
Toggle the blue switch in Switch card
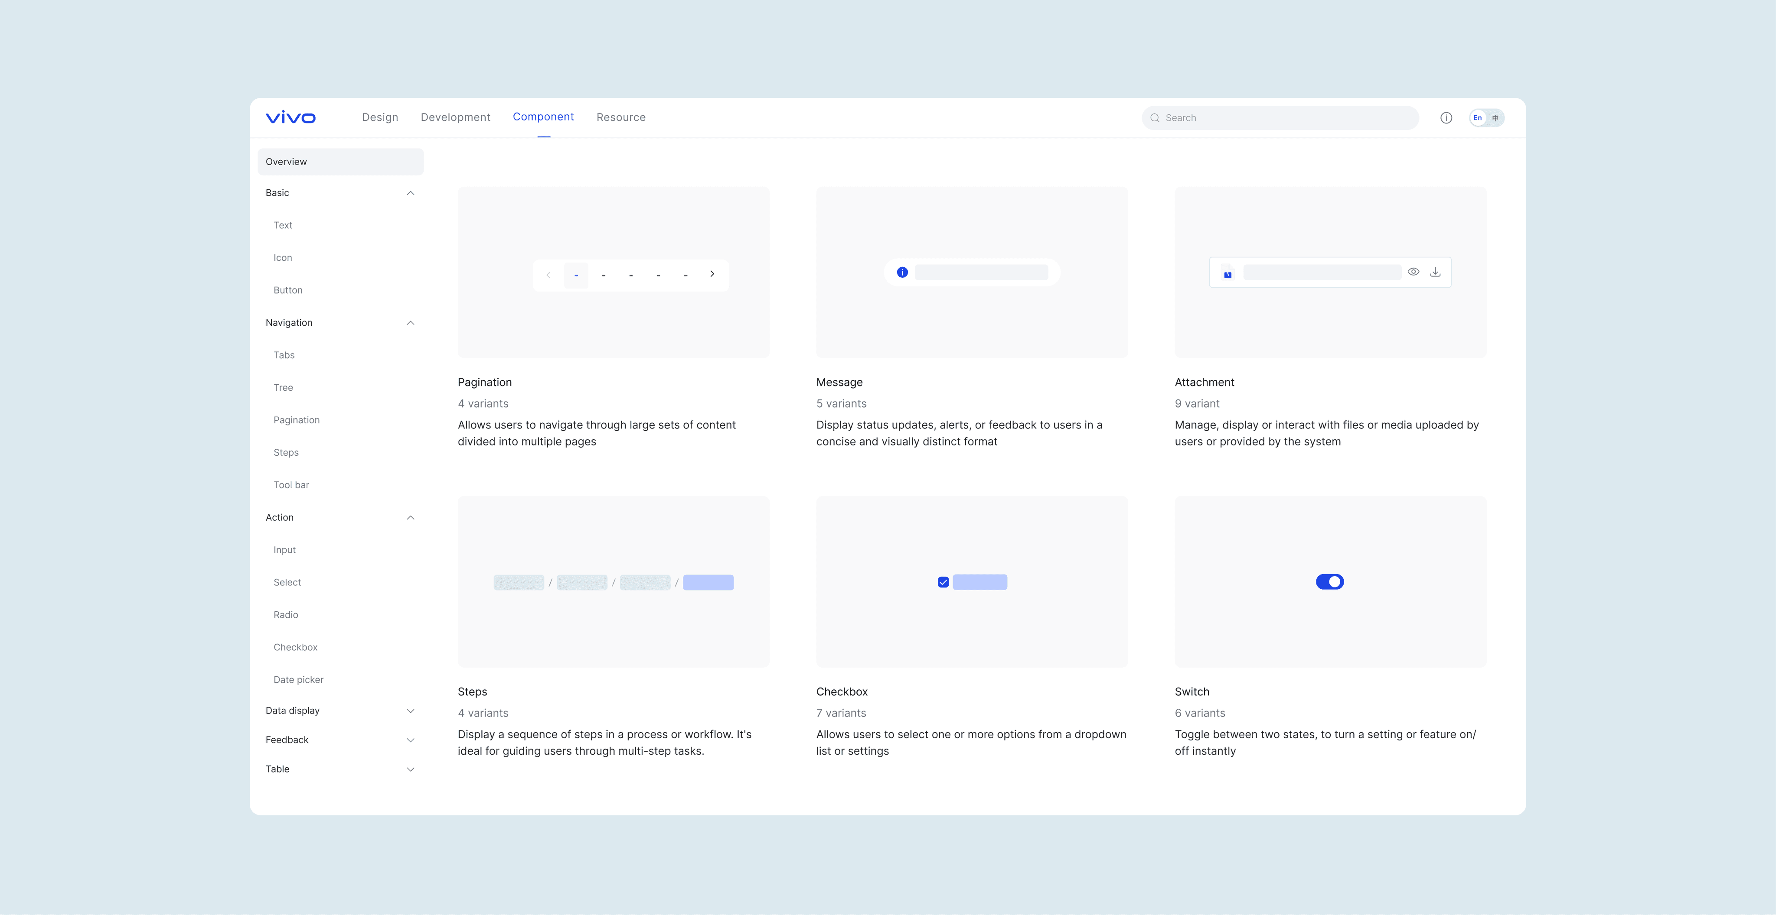(x=1329, y=582)
